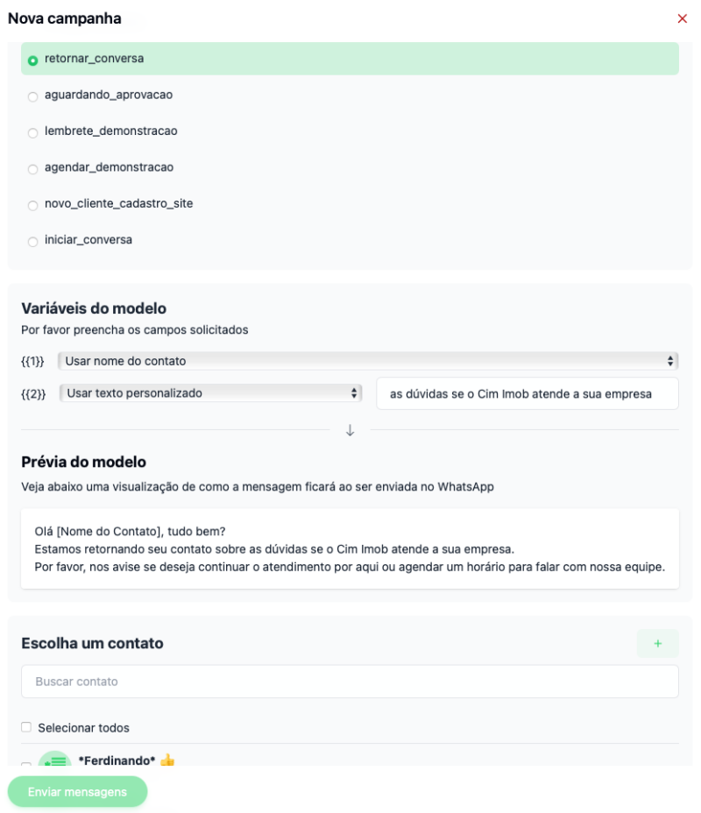Image resolution: width=701 pixels, height=813 pixels.
Task: Click Ferdinando's contact avatar icon
Action: click(54, 760)
